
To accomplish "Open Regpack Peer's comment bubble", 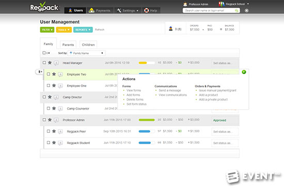I will click(60, 131).
